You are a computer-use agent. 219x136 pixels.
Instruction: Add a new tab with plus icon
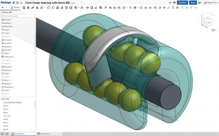[x=7, y=134]
